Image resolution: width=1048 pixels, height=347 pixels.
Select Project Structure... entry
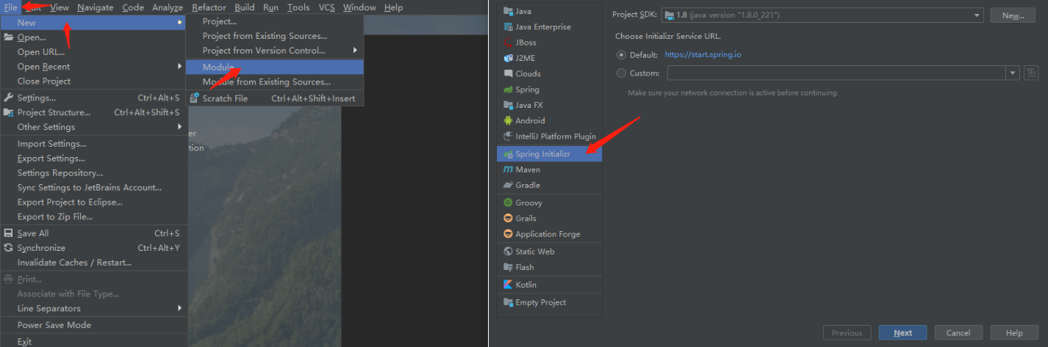[x=93, y=112]
